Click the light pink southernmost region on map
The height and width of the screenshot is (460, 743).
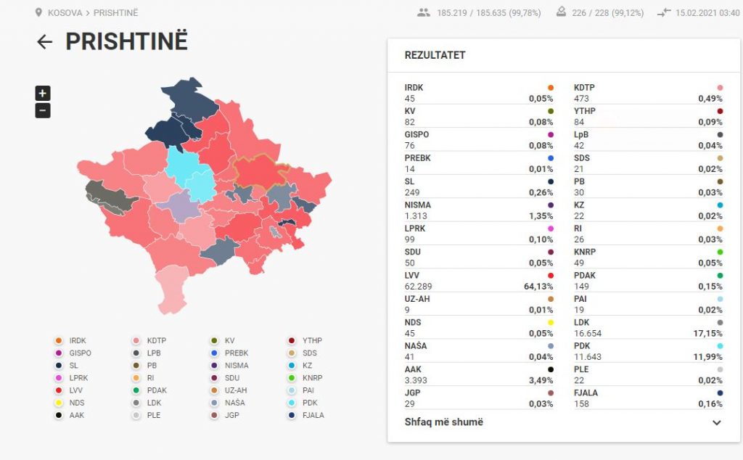(x=172, y=289)
